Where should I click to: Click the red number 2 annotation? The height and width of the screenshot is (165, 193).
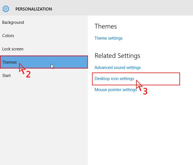[28, 74]
